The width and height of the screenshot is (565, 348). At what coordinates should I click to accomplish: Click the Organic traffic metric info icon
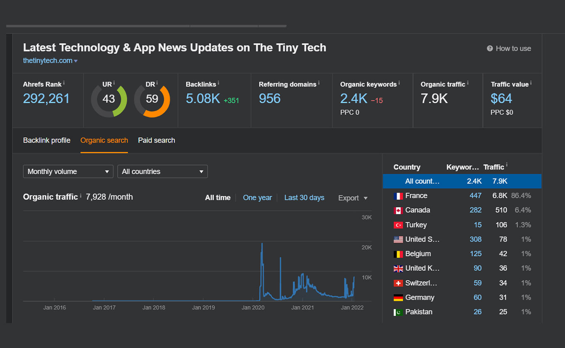[x=468, y=83]
